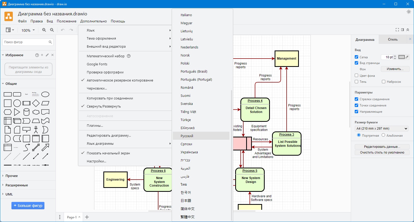This screenshot has width=414, height=222.
Task: Toggle the light/dark appearance sun icon
Action: tap(409, 12)
